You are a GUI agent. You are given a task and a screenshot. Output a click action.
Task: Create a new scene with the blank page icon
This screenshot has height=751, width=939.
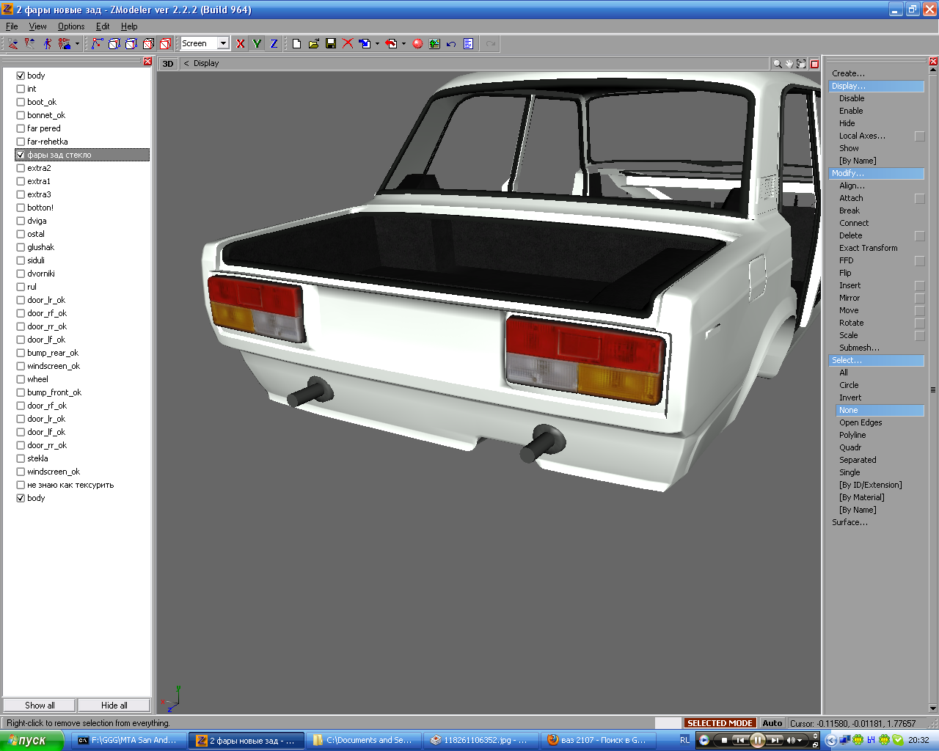(296, 44)
